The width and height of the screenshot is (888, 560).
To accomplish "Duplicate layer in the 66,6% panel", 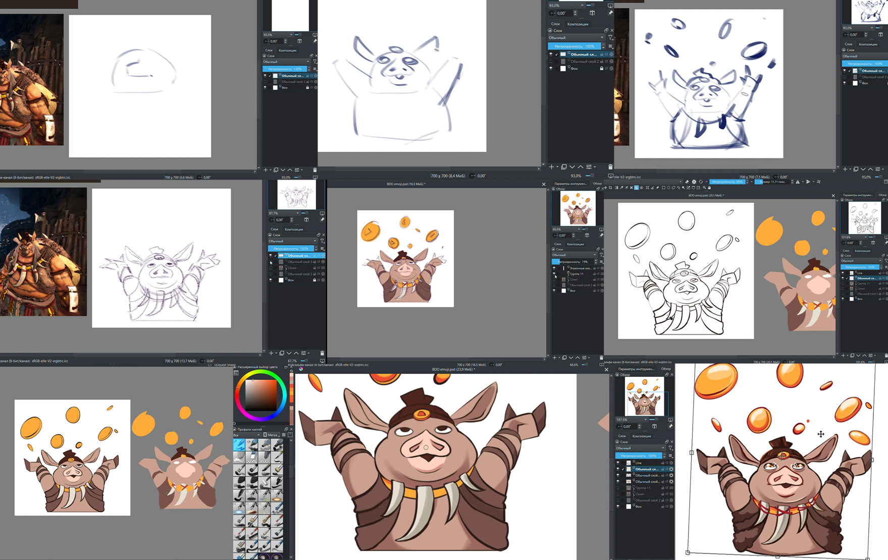I will pos(564,358).
